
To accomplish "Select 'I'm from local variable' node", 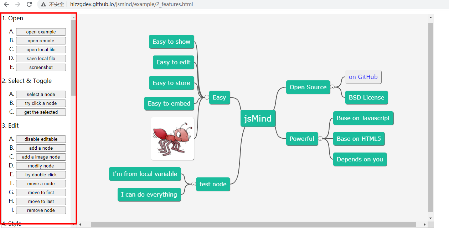I will click(145, 174).
